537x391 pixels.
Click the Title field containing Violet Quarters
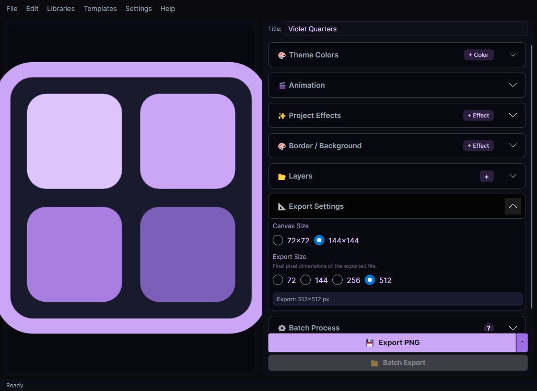point(406,29)
